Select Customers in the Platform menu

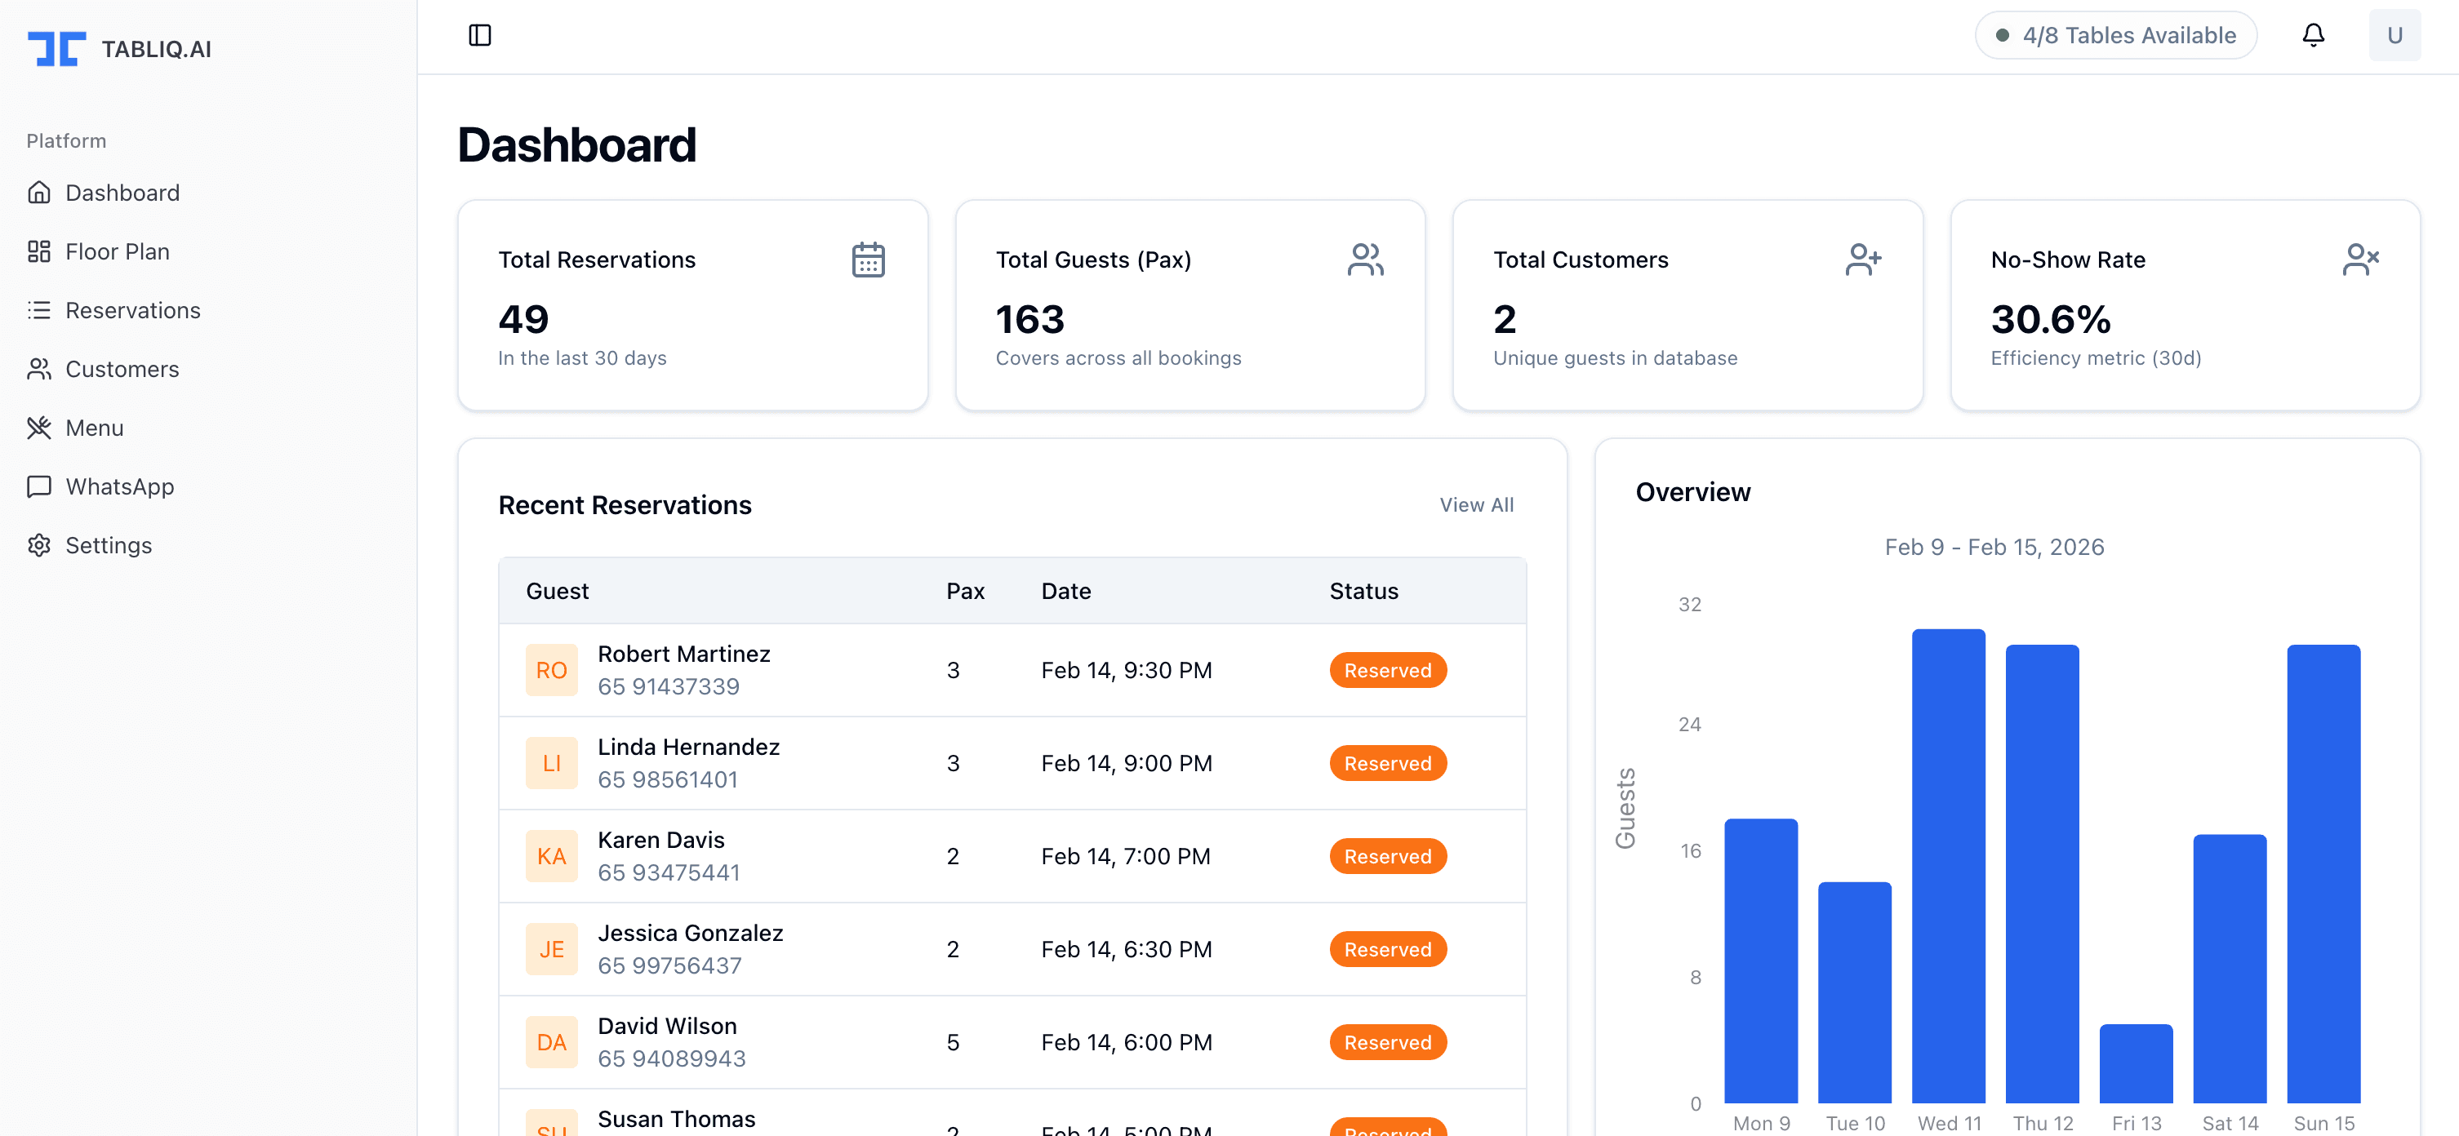click(122, 369)
